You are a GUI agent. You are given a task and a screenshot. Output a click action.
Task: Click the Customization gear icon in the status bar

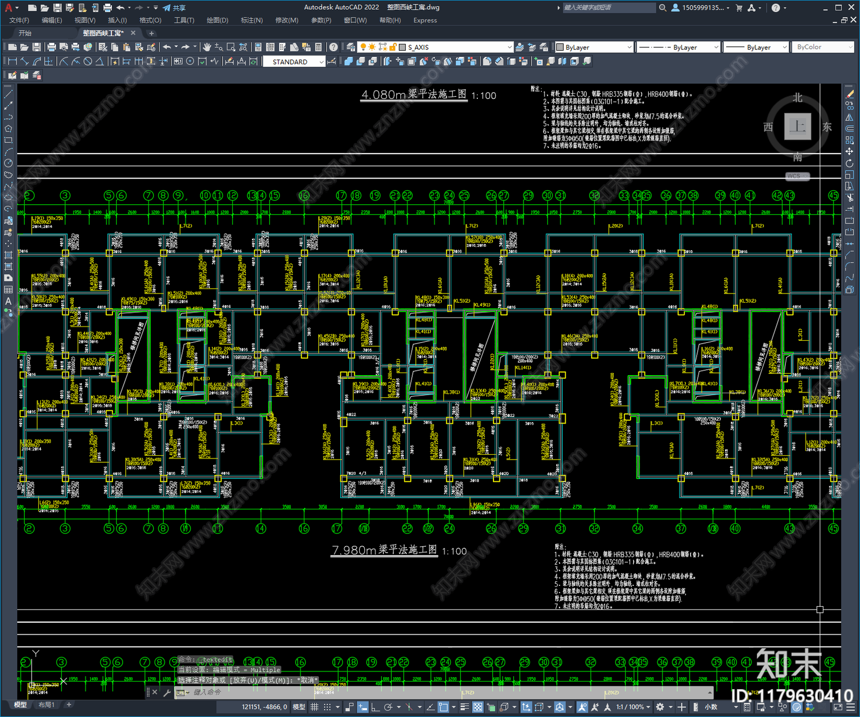click(x=660, y=707)
